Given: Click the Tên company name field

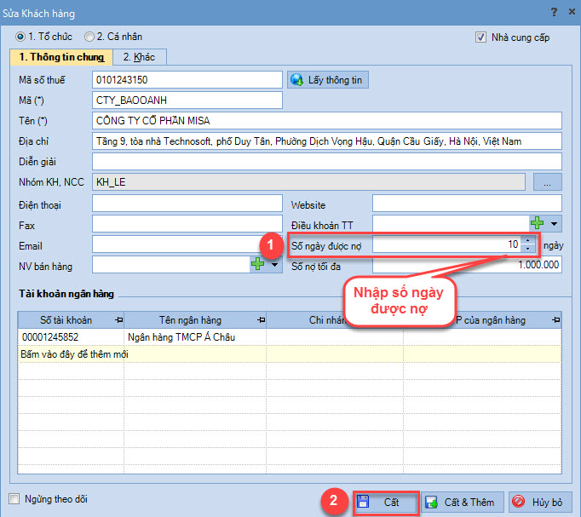Looking at the screenshot, I should point(327,121).
